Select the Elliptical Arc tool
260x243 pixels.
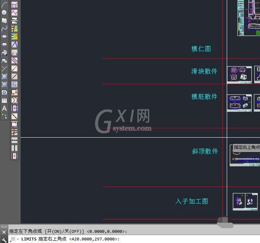(4, 44)
